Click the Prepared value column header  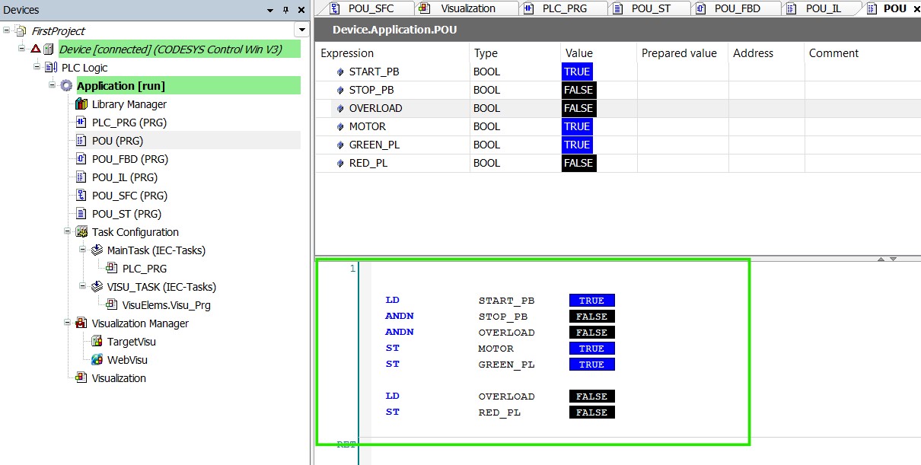[683, 53]
